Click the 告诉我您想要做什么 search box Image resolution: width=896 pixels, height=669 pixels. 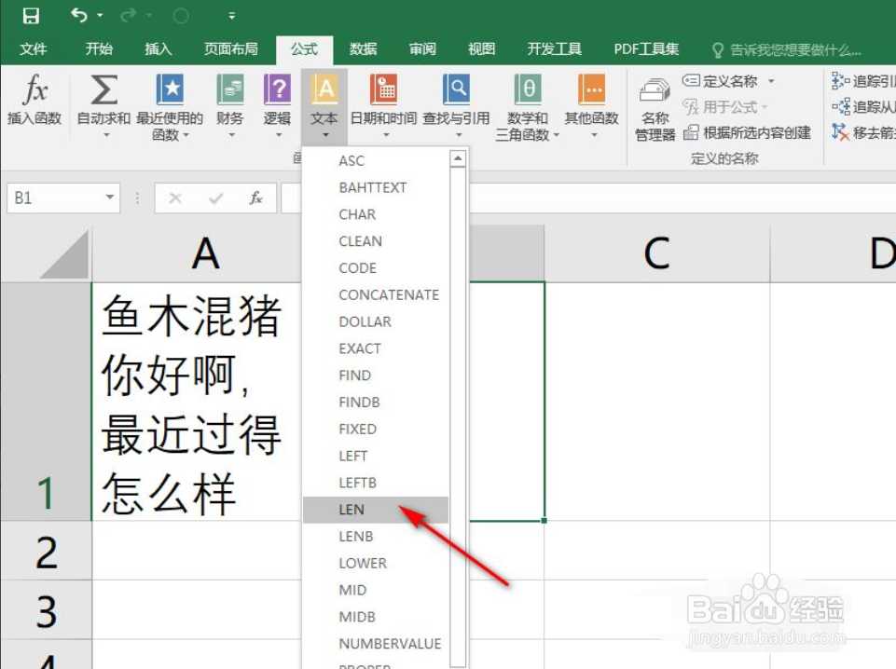pos(786,50)
